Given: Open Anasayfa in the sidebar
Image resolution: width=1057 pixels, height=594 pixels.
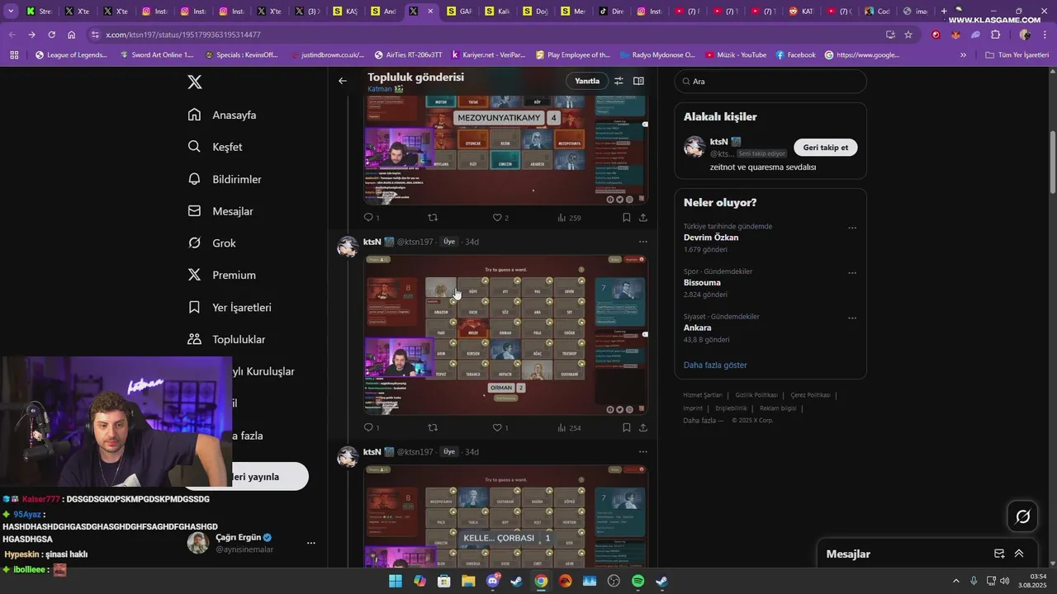Looking at the screenshot, I should pyautogui.click(x=222, y=115).
